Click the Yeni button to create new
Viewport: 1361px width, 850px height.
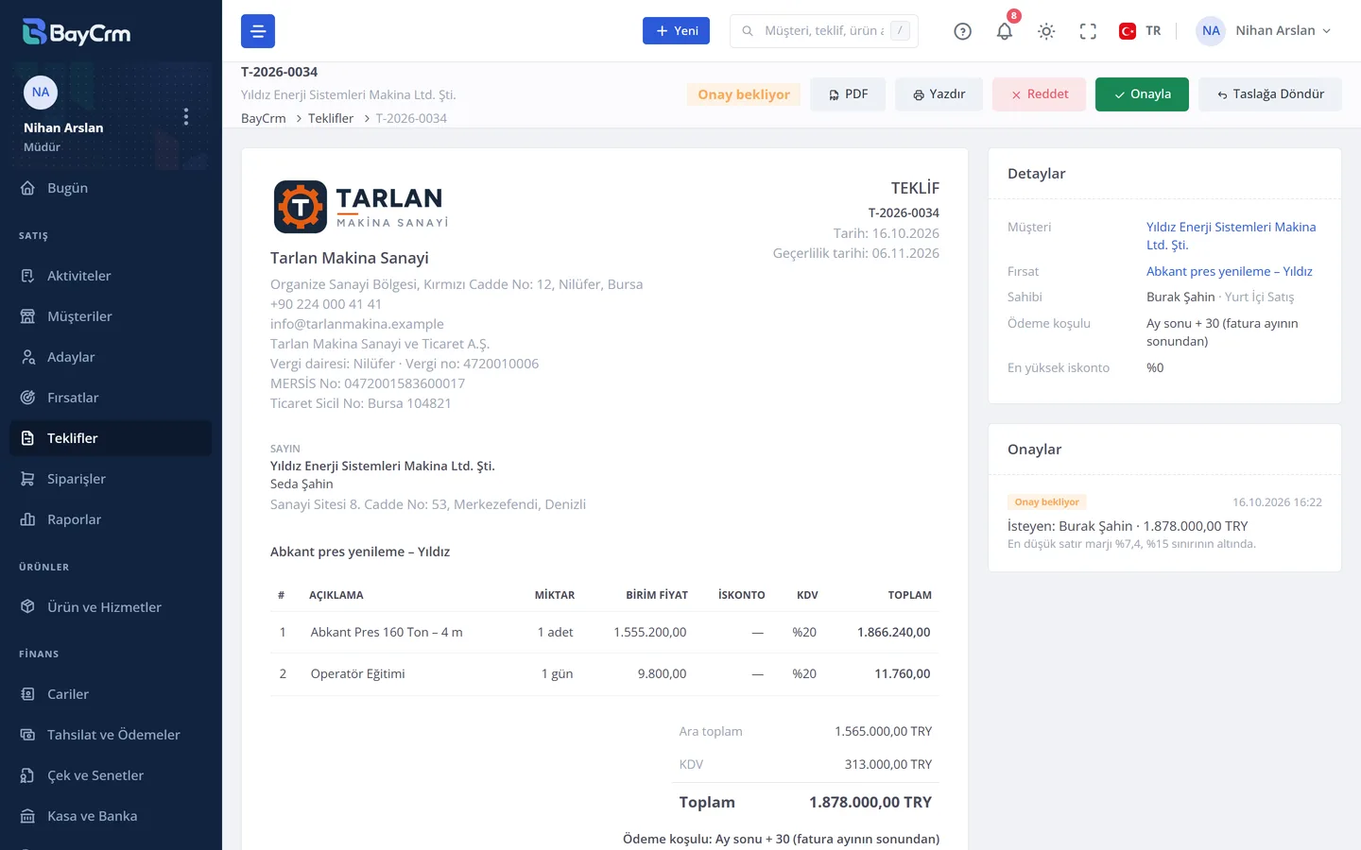pos(676,31)
